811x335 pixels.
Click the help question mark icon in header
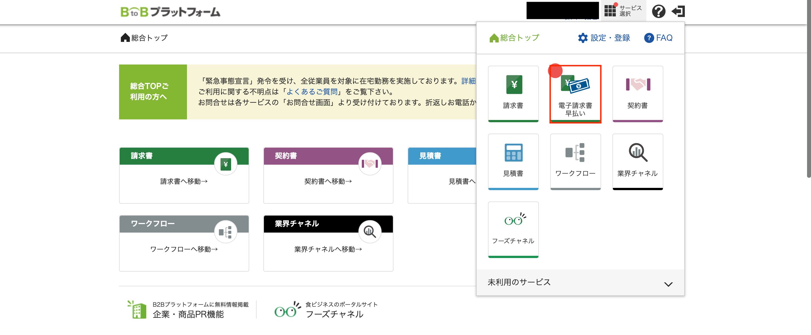[658, 11]
